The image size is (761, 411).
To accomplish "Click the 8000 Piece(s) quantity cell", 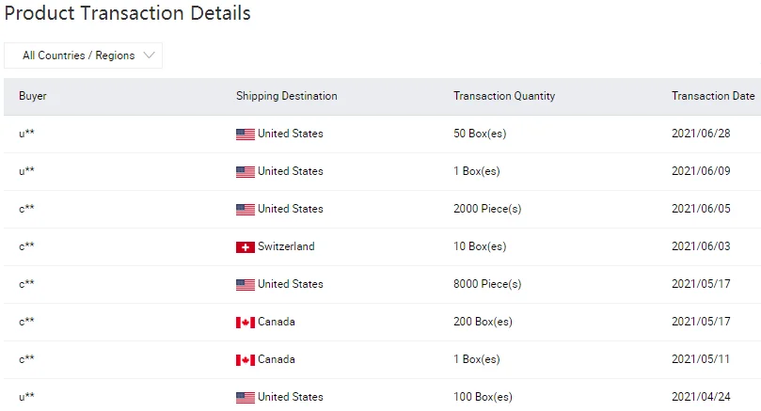I will 487,284.
